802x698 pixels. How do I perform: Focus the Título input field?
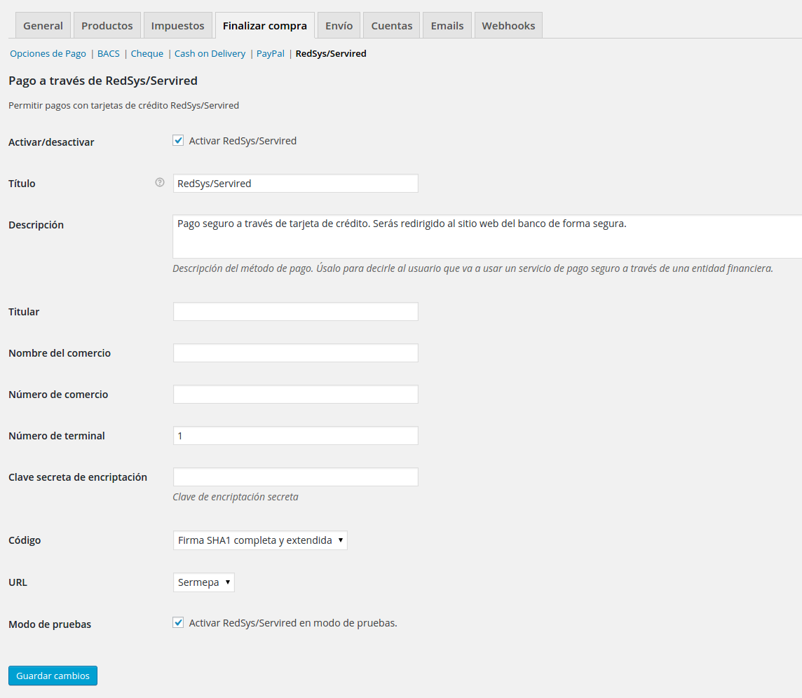296,184
